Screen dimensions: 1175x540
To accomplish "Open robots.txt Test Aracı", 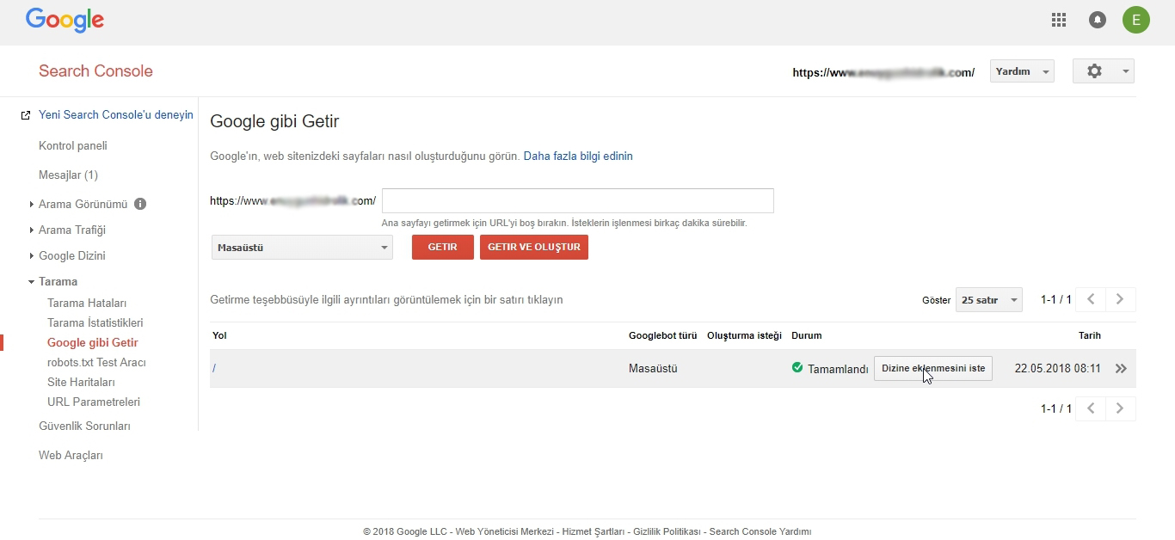I will point(96,362).
